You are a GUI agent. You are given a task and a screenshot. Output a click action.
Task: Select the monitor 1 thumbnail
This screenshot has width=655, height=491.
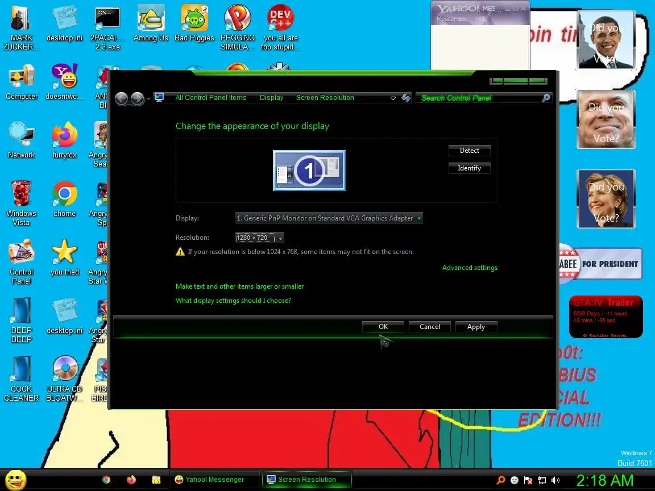(x=309, y=170)
